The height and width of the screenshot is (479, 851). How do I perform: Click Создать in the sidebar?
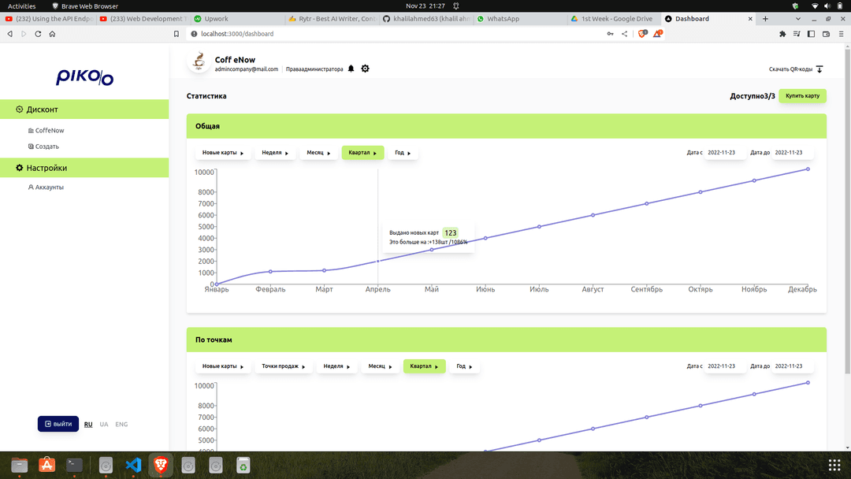(43, 147)
